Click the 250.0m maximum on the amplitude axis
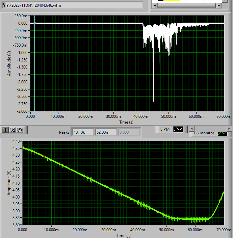Viewport: 233px width, 238px height. pyautogui.click(x=21, y=16)
